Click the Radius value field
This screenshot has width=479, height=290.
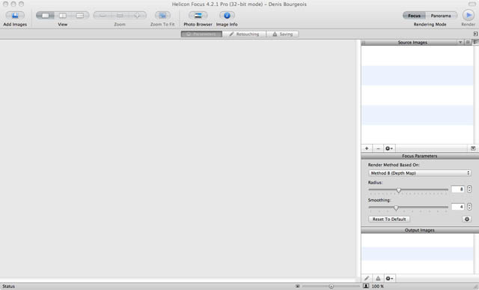point(457,190)
